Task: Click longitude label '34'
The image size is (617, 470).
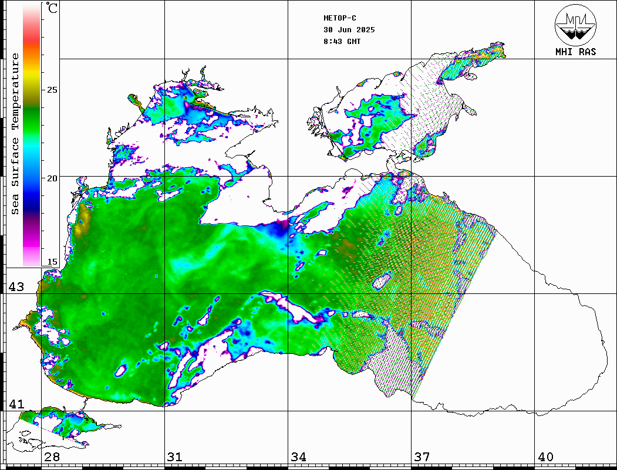Action: (298, 457)
